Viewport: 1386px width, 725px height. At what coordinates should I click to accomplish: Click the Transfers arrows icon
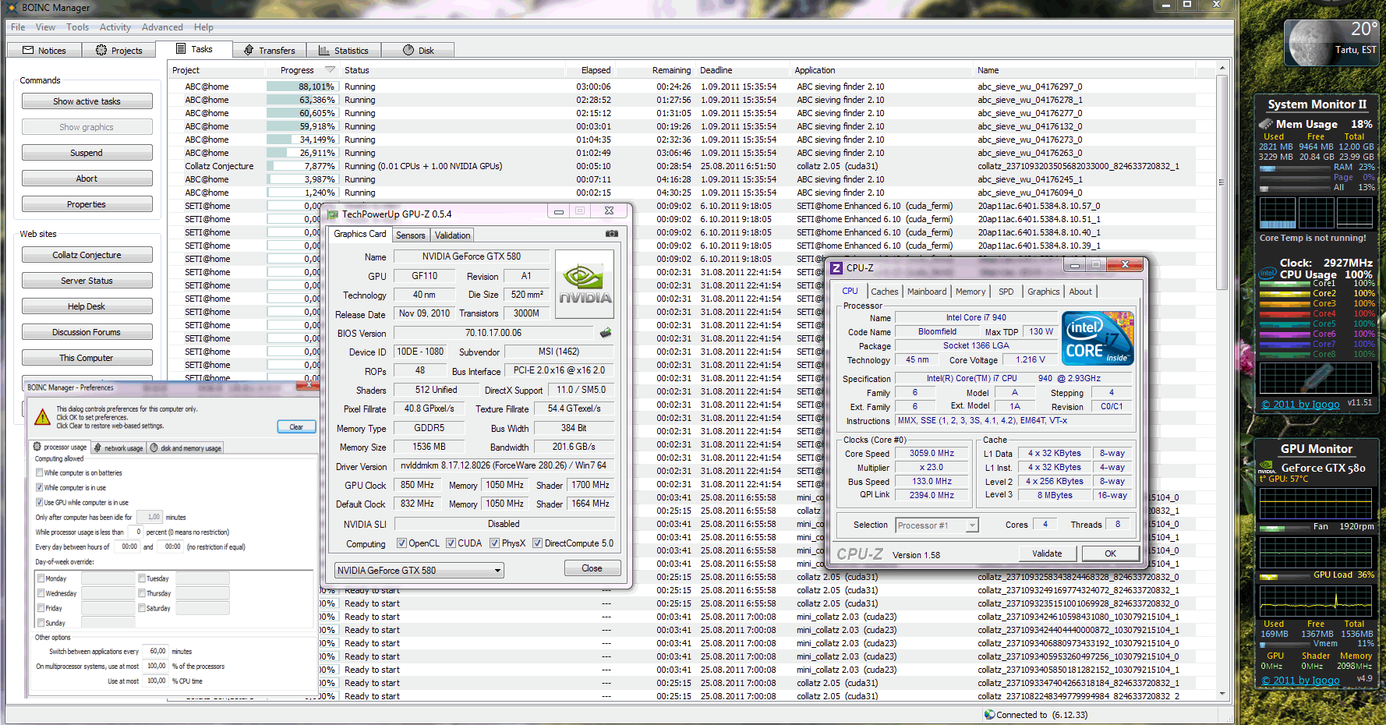click(x=249, y=50)
